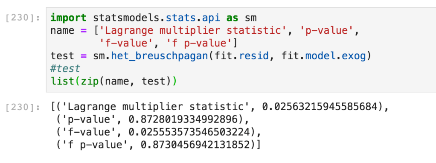Click the output f-value 0.025553573546503224
The image size is (436, 163).
[x=190, y=132]
